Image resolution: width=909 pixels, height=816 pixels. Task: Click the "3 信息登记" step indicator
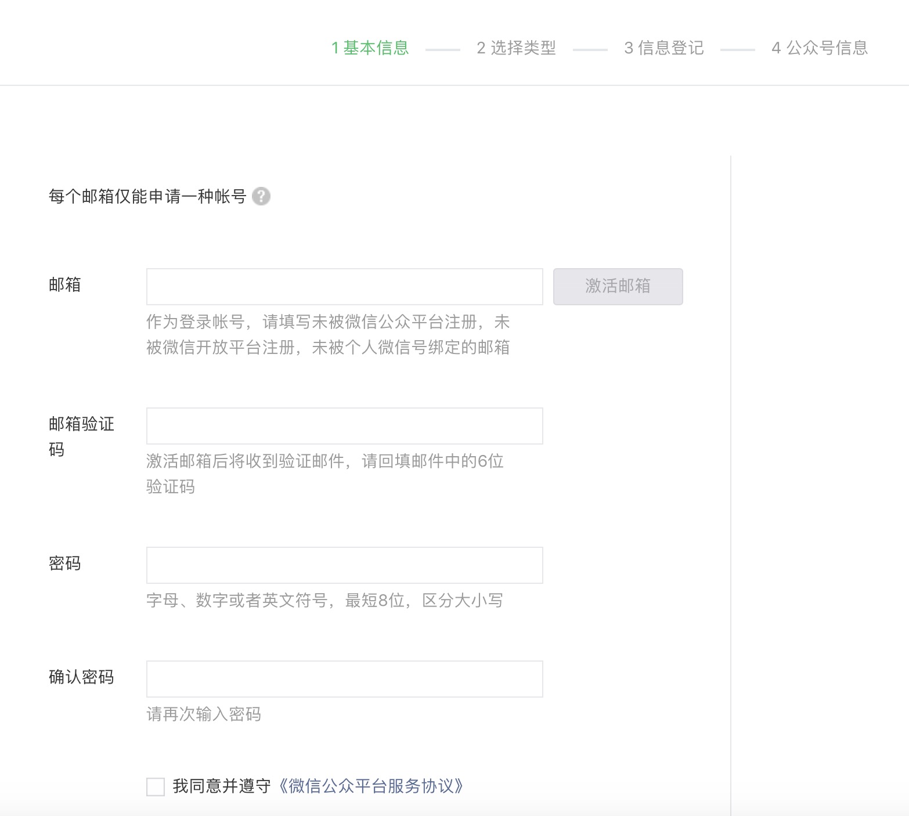pyautogui.click(x=663, y=48)
